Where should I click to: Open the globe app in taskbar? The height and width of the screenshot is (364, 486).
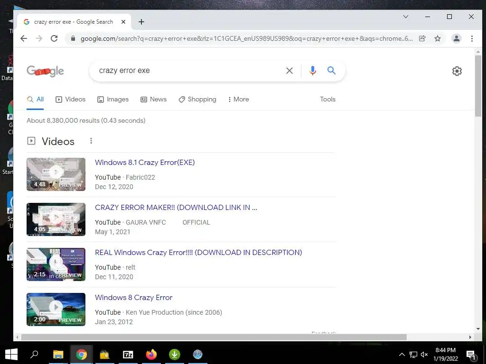coord(197,355)
